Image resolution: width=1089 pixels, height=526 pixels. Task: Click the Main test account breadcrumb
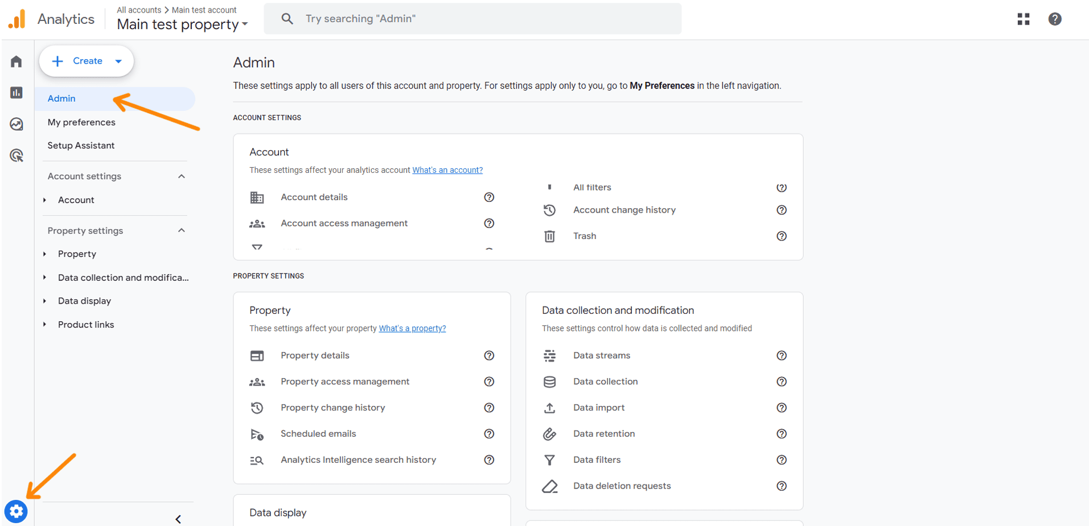click(204, 10)
